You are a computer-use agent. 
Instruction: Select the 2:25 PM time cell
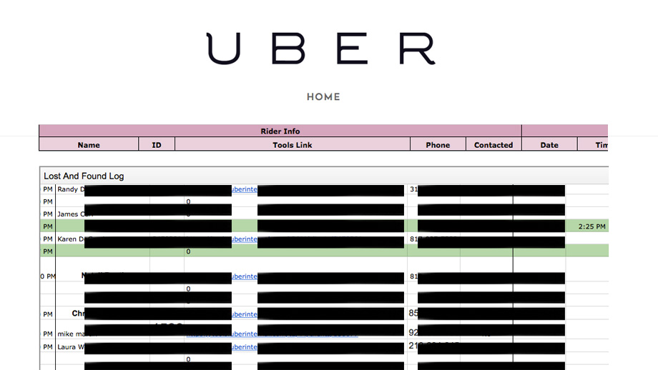tap(591, 227)
